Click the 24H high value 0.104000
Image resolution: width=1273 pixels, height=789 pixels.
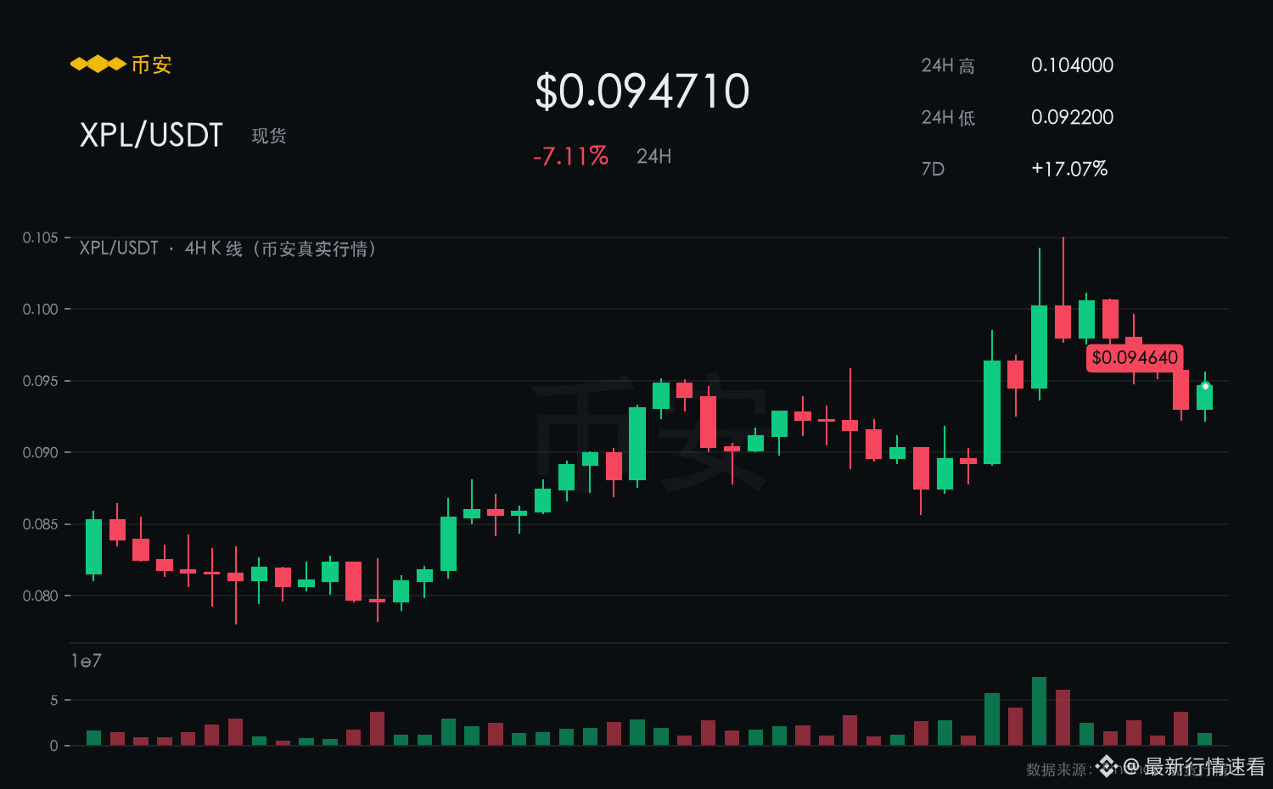1072,65
